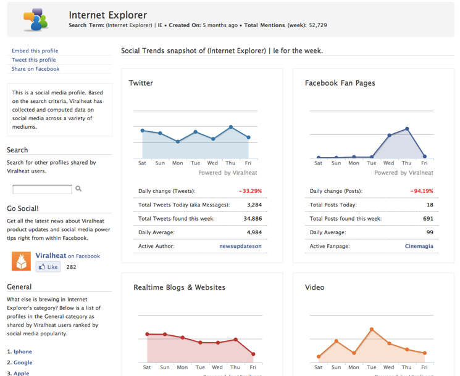Click Wednesday point on Facebook Fan Pages chart
Viewport: 460px width, 376px height.
[389, 135]
